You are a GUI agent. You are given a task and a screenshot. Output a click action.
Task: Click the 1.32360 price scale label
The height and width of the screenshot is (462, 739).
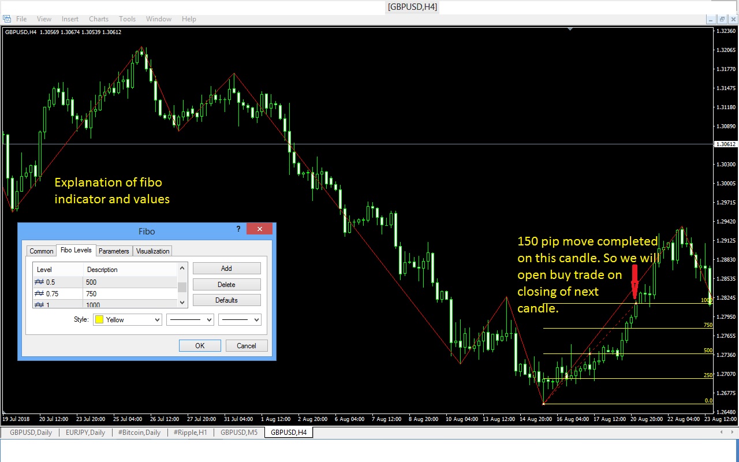(x=726, y=31)
